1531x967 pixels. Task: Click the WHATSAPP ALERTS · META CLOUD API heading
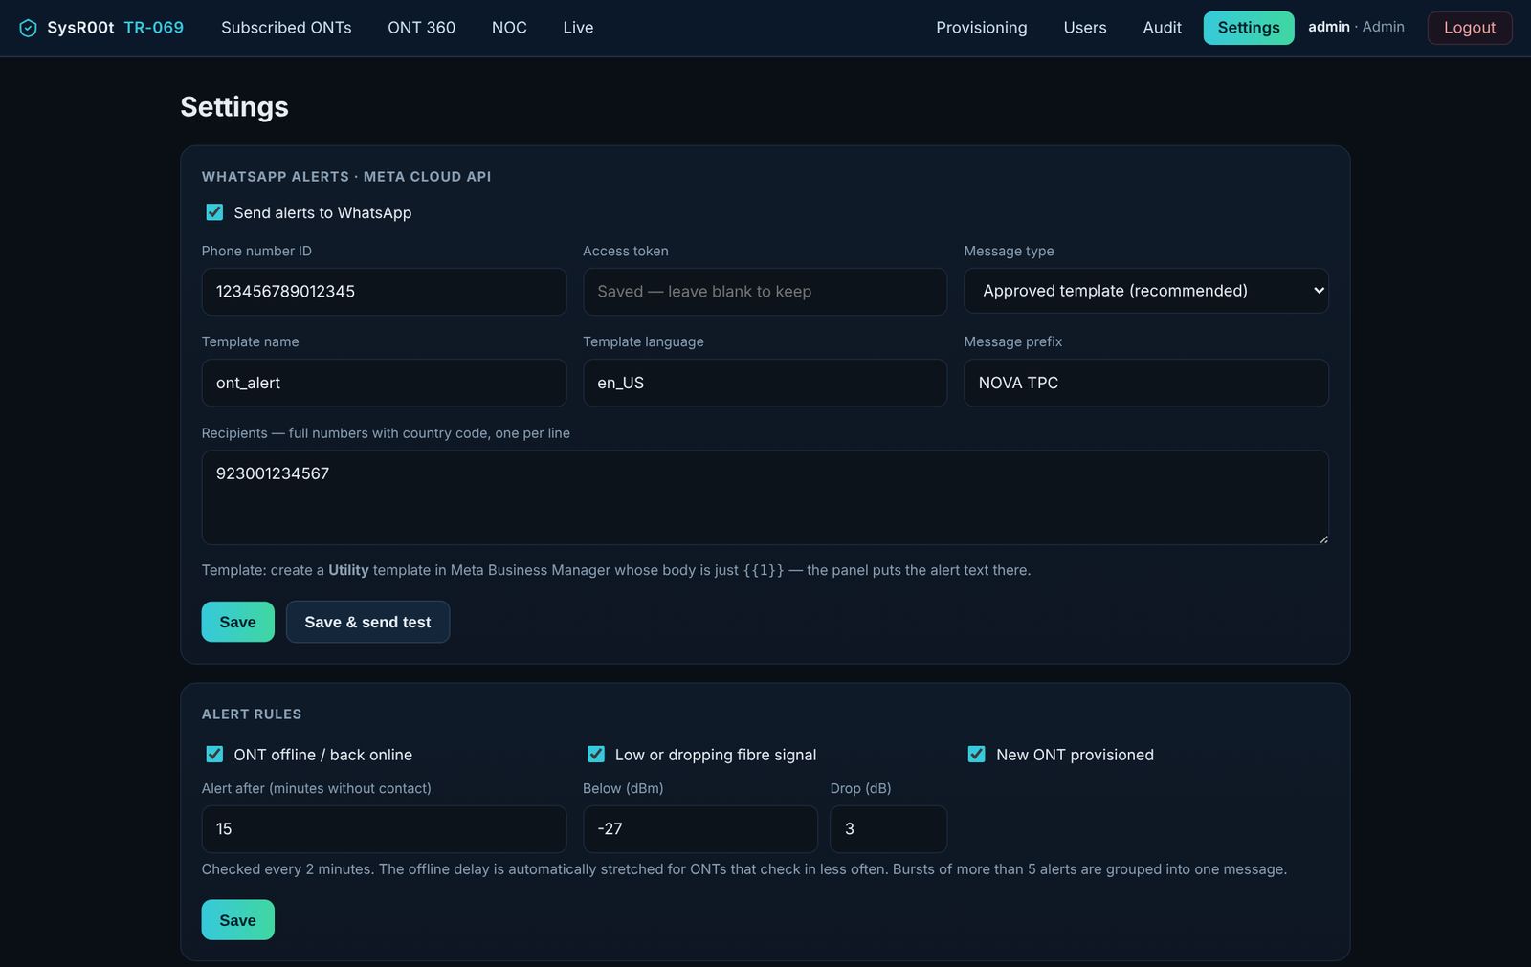(346, 177)
